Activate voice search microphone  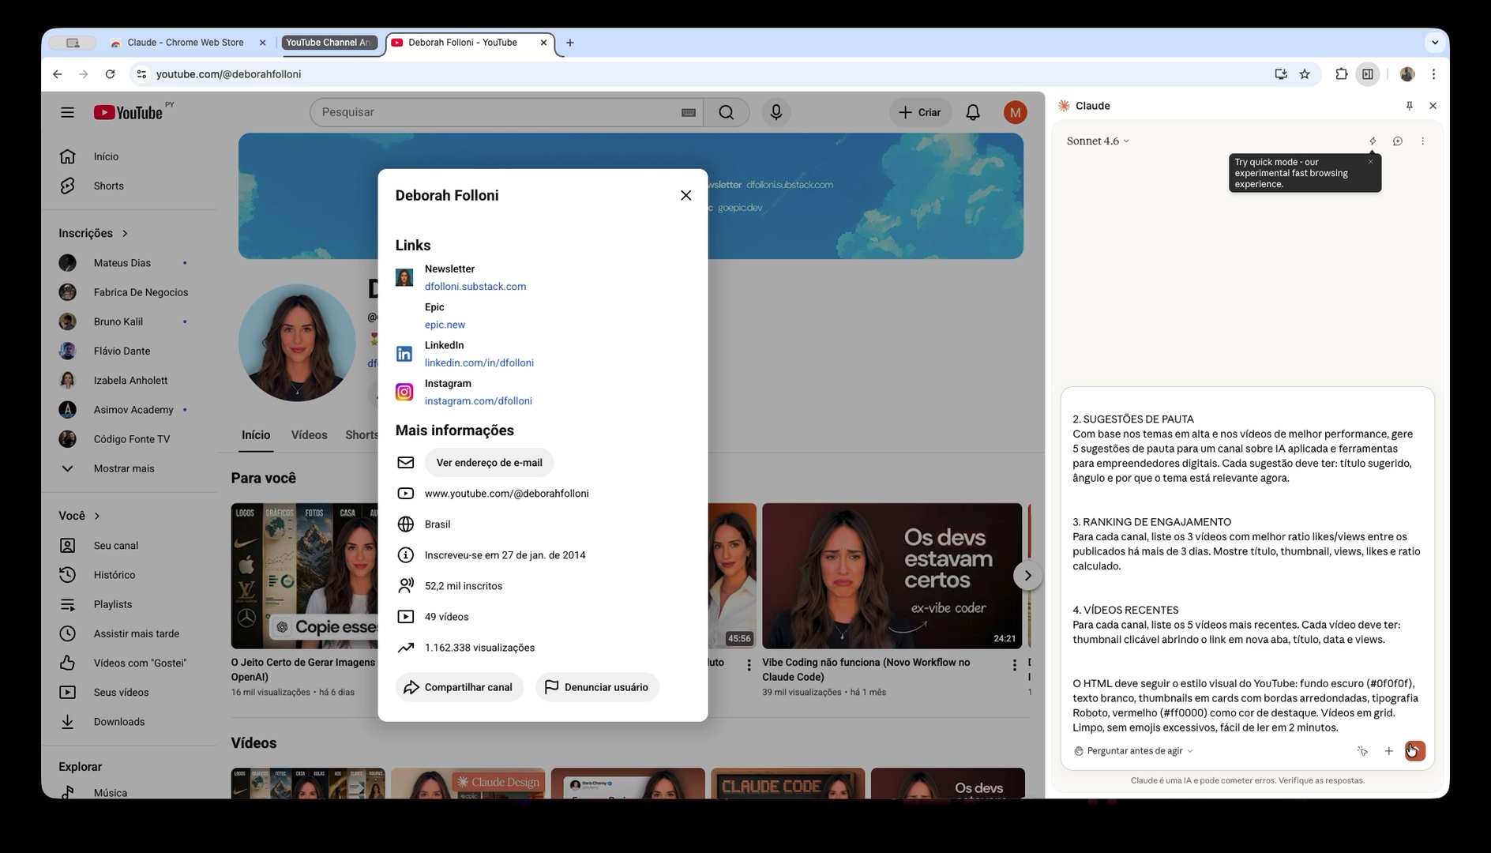pos(776,112)
